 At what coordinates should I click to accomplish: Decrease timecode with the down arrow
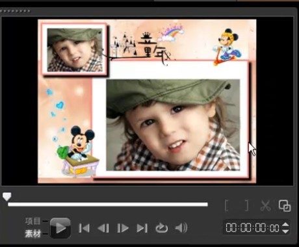[285, 231]
